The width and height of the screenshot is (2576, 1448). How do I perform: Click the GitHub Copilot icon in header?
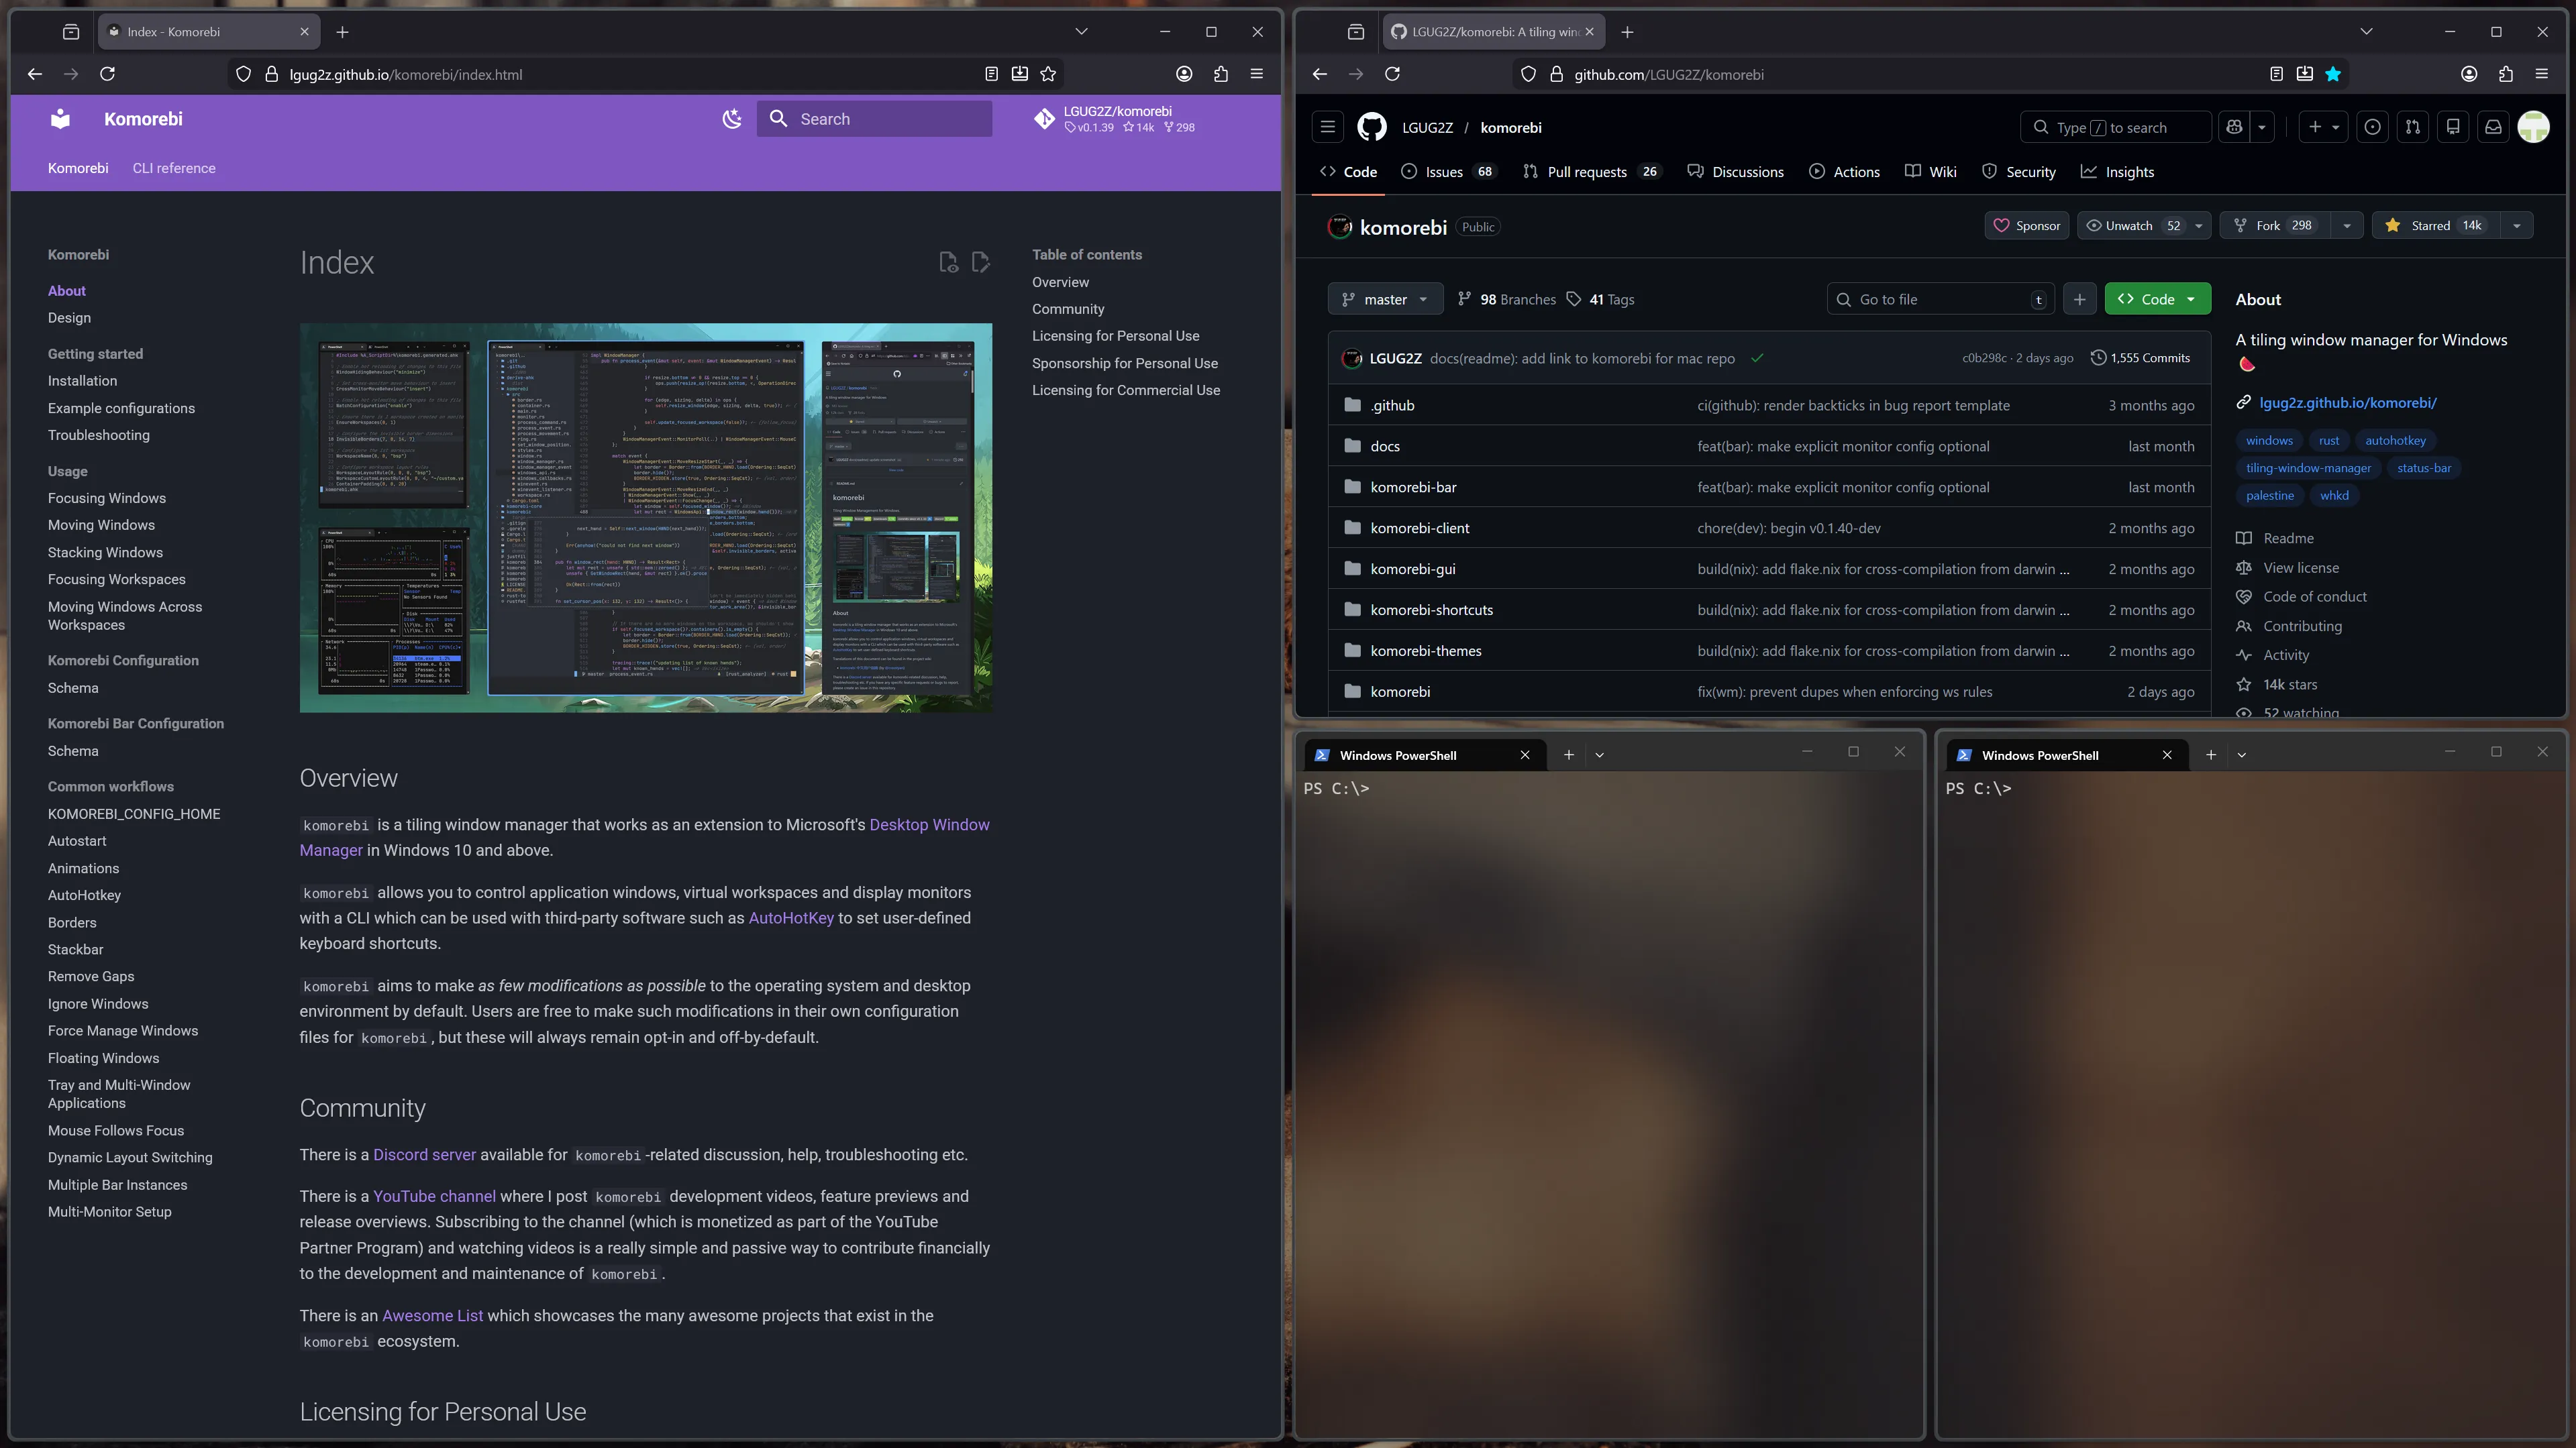[2234, 127]
